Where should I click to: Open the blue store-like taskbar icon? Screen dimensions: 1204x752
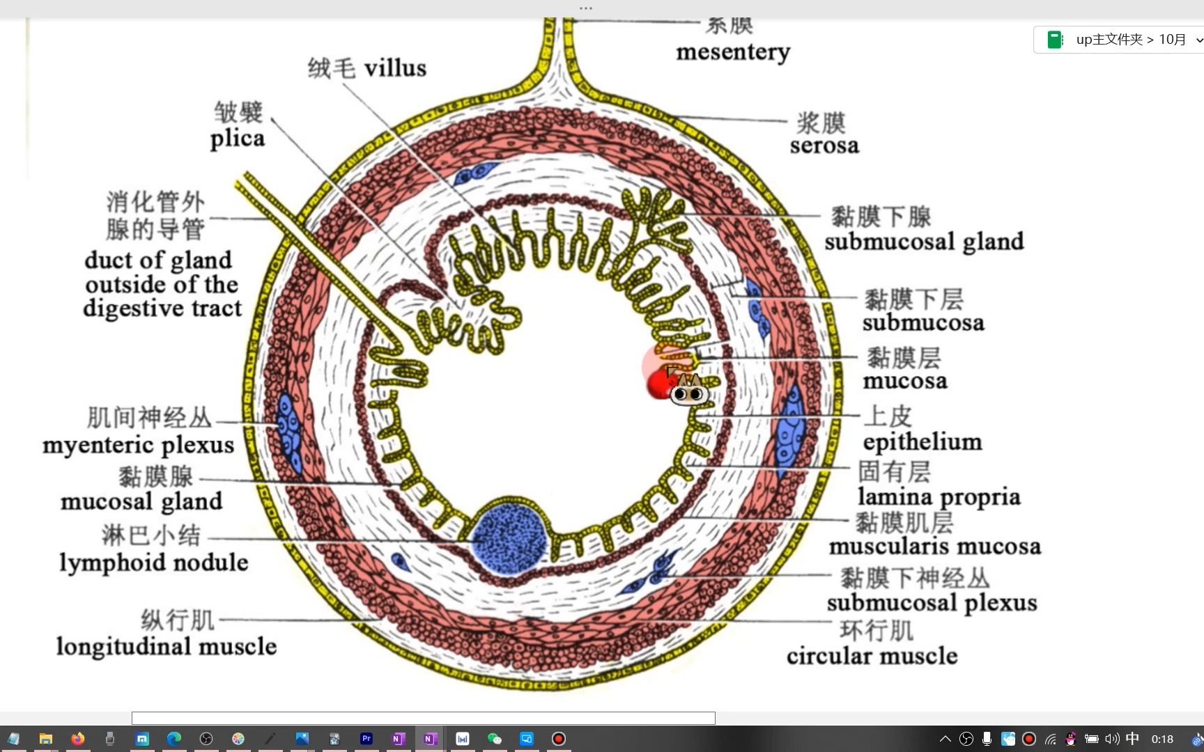142,739
